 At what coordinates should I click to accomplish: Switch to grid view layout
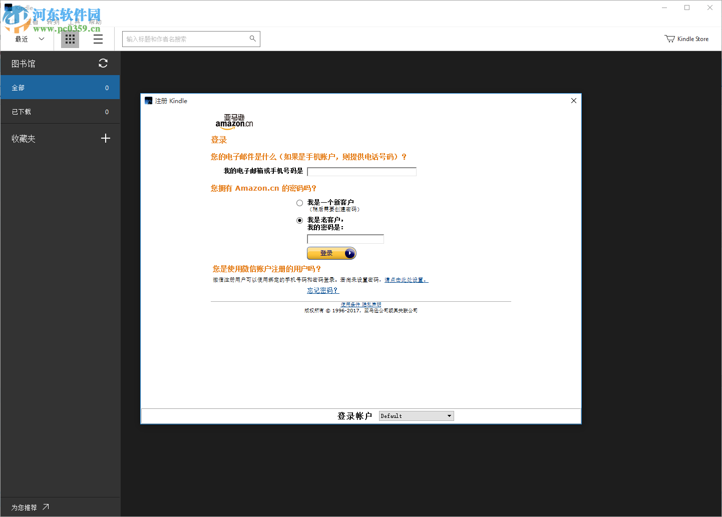click(70, 39)
